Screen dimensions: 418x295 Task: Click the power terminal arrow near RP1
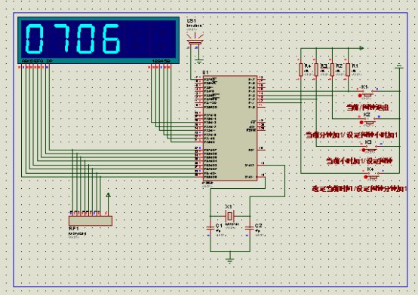(108, 195)
